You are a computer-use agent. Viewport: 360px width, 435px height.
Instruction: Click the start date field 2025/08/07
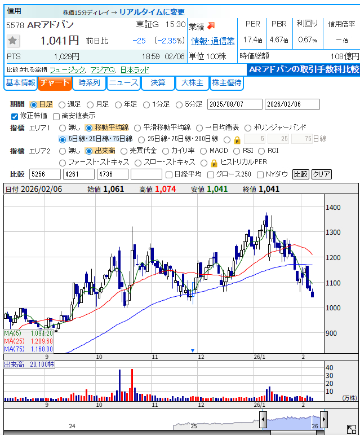point(234,104)
